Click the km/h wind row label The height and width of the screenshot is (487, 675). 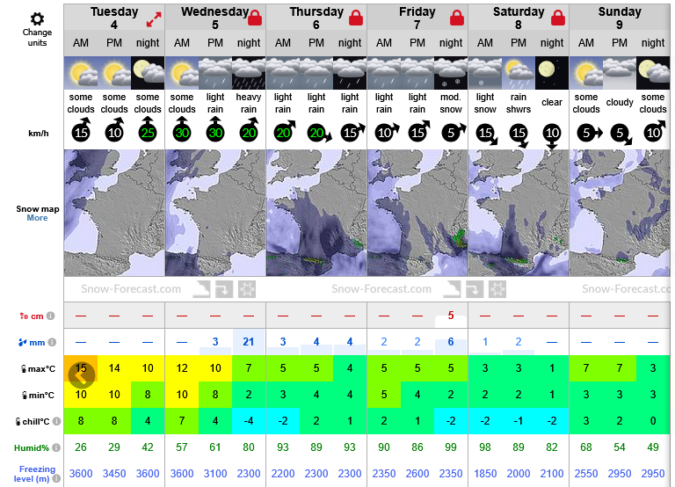point(39,134)
